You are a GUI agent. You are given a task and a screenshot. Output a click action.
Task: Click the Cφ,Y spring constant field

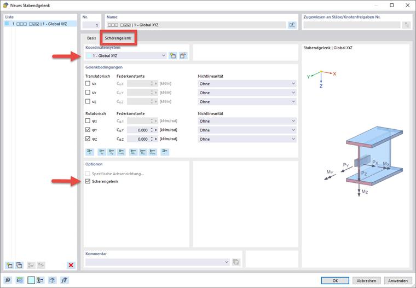[x=138, y=130]
